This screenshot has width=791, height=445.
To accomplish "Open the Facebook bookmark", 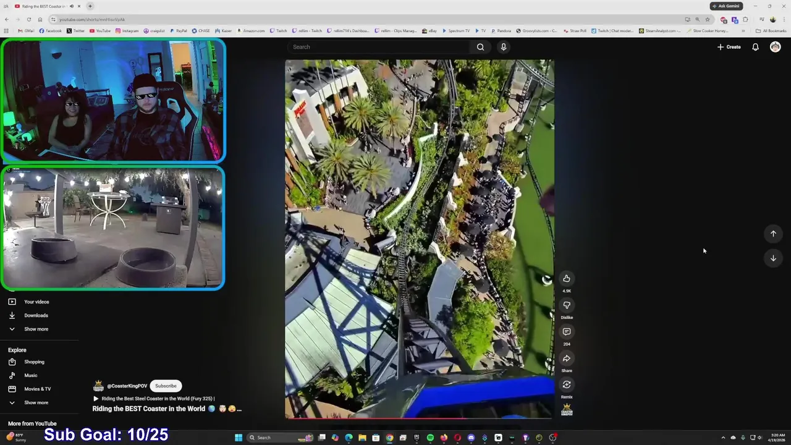I will (51, 30).
